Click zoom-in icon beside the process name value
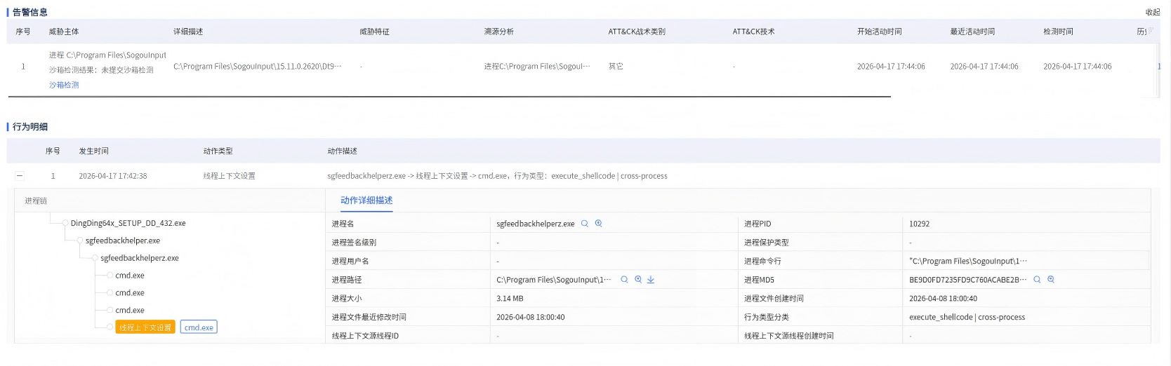The width and height of the screenshot is (1171, 366). coord(599,224)
